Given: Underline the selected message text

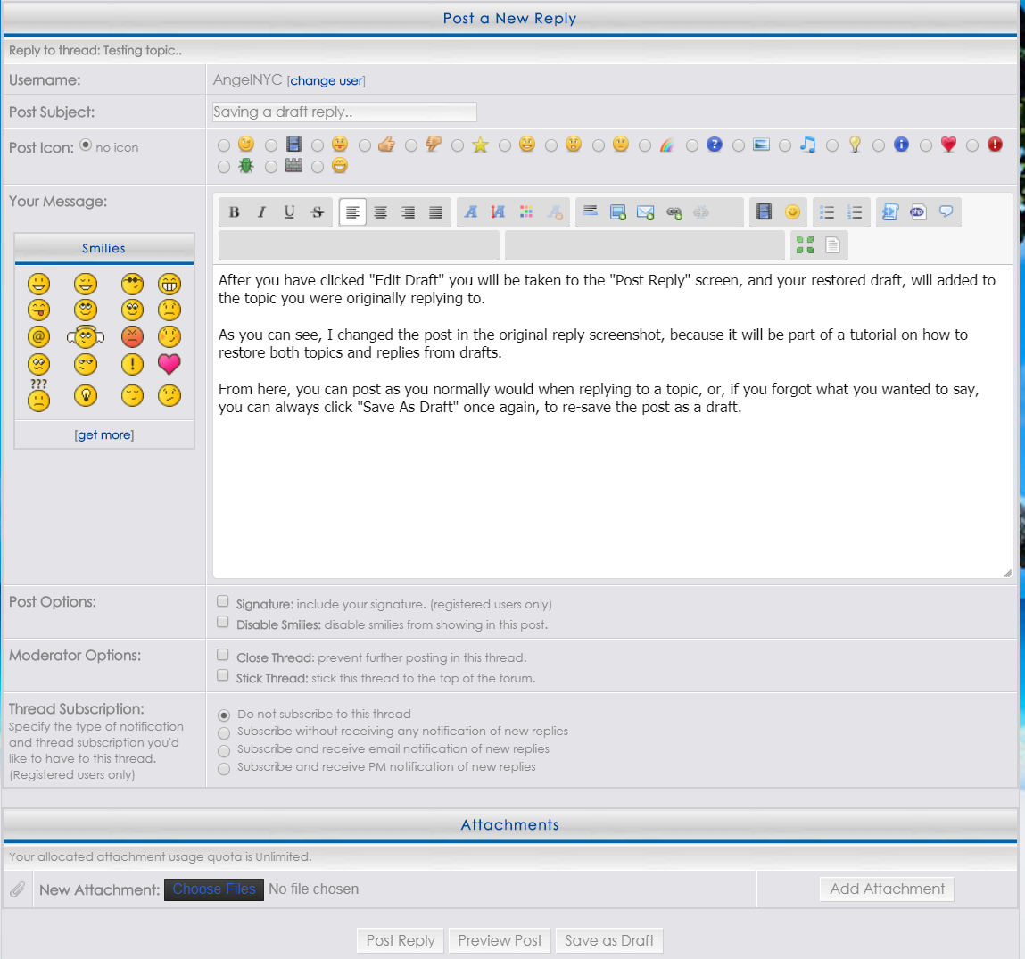Looking at the screenshot, I should tap(289, 211).
